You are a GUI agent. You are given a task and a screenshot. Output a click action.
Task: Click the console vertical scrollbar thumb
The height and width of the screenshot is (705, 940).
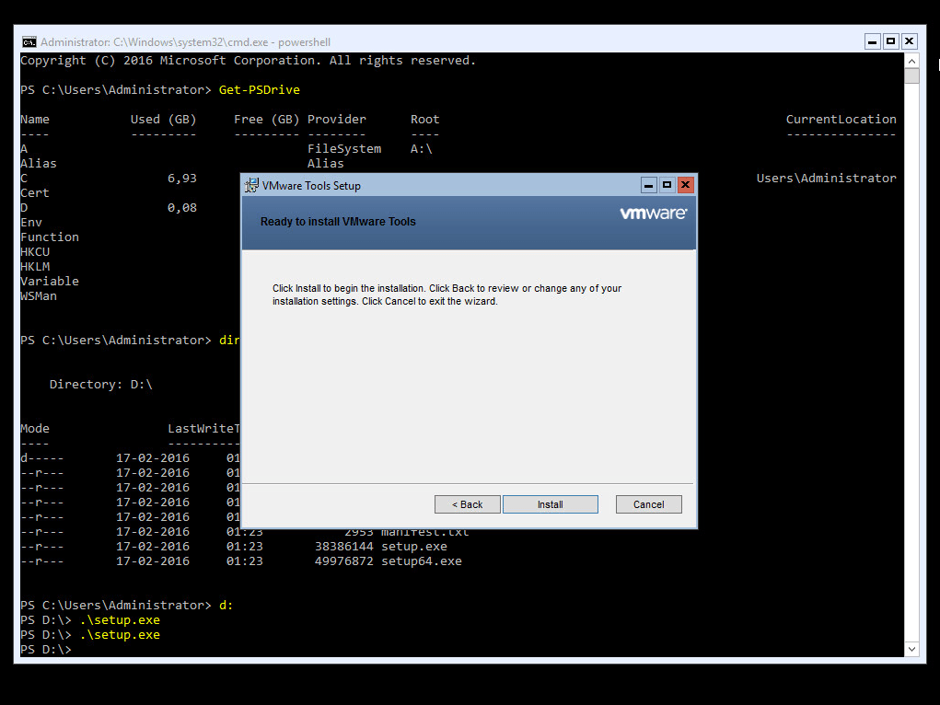(911, 75)
